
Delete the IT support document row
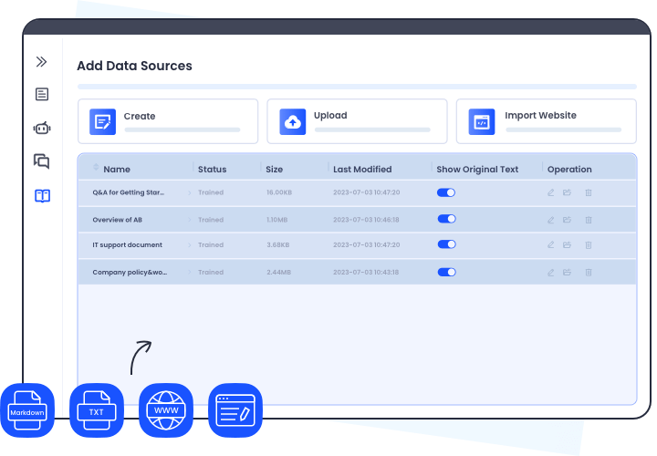589,245
